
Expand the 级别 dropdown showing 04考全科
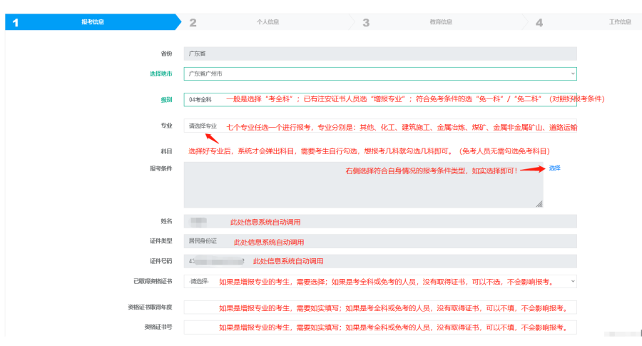(380, 99)
